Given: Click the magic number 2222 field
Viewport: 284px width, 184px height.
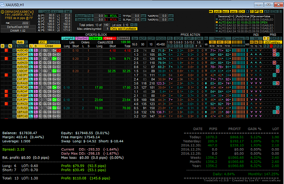Looking at the screenshot, I should 20,23.
